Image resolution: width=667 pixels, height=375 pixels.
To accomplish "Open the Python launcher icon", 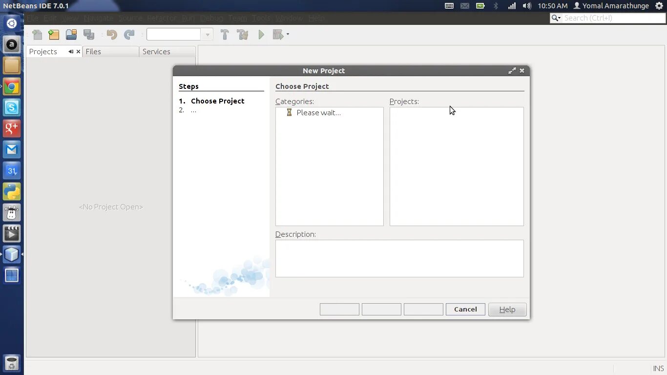I will pyautogui.click(x=12, y=191).
